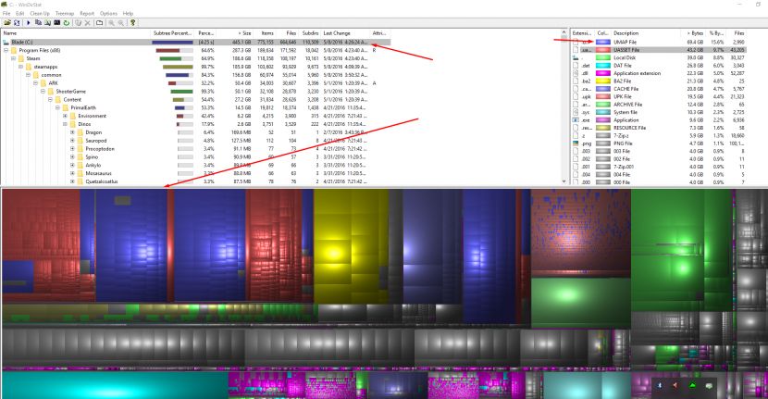Select the CACHE File row
Image resolution: width=768 pixels, height=399 pixels.
659,89
